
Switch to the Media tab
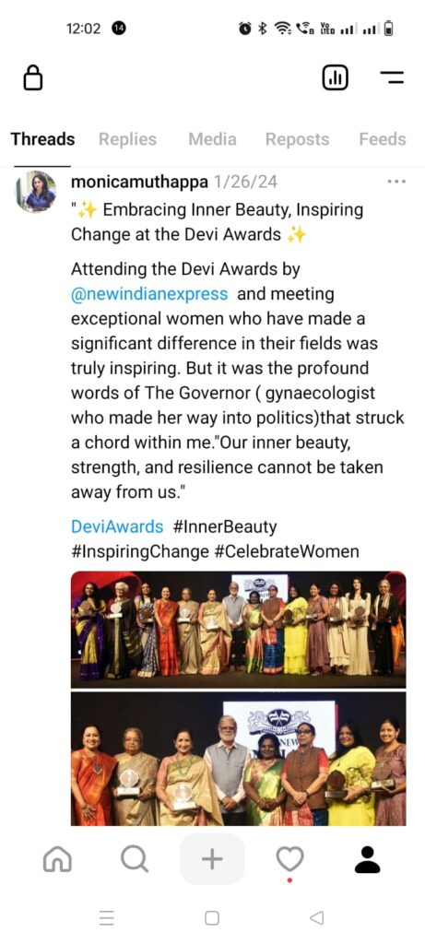(x=212, y=139)
